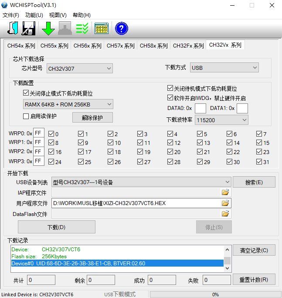Open the chip model CH32V307 dropdown
Image resolution: width=282 pixels, height=298 pixels.
point(80,69)
